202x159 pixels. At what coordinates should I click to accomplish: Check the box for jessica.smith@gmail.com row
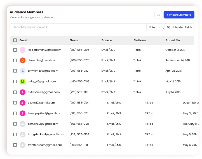point(15,50)
